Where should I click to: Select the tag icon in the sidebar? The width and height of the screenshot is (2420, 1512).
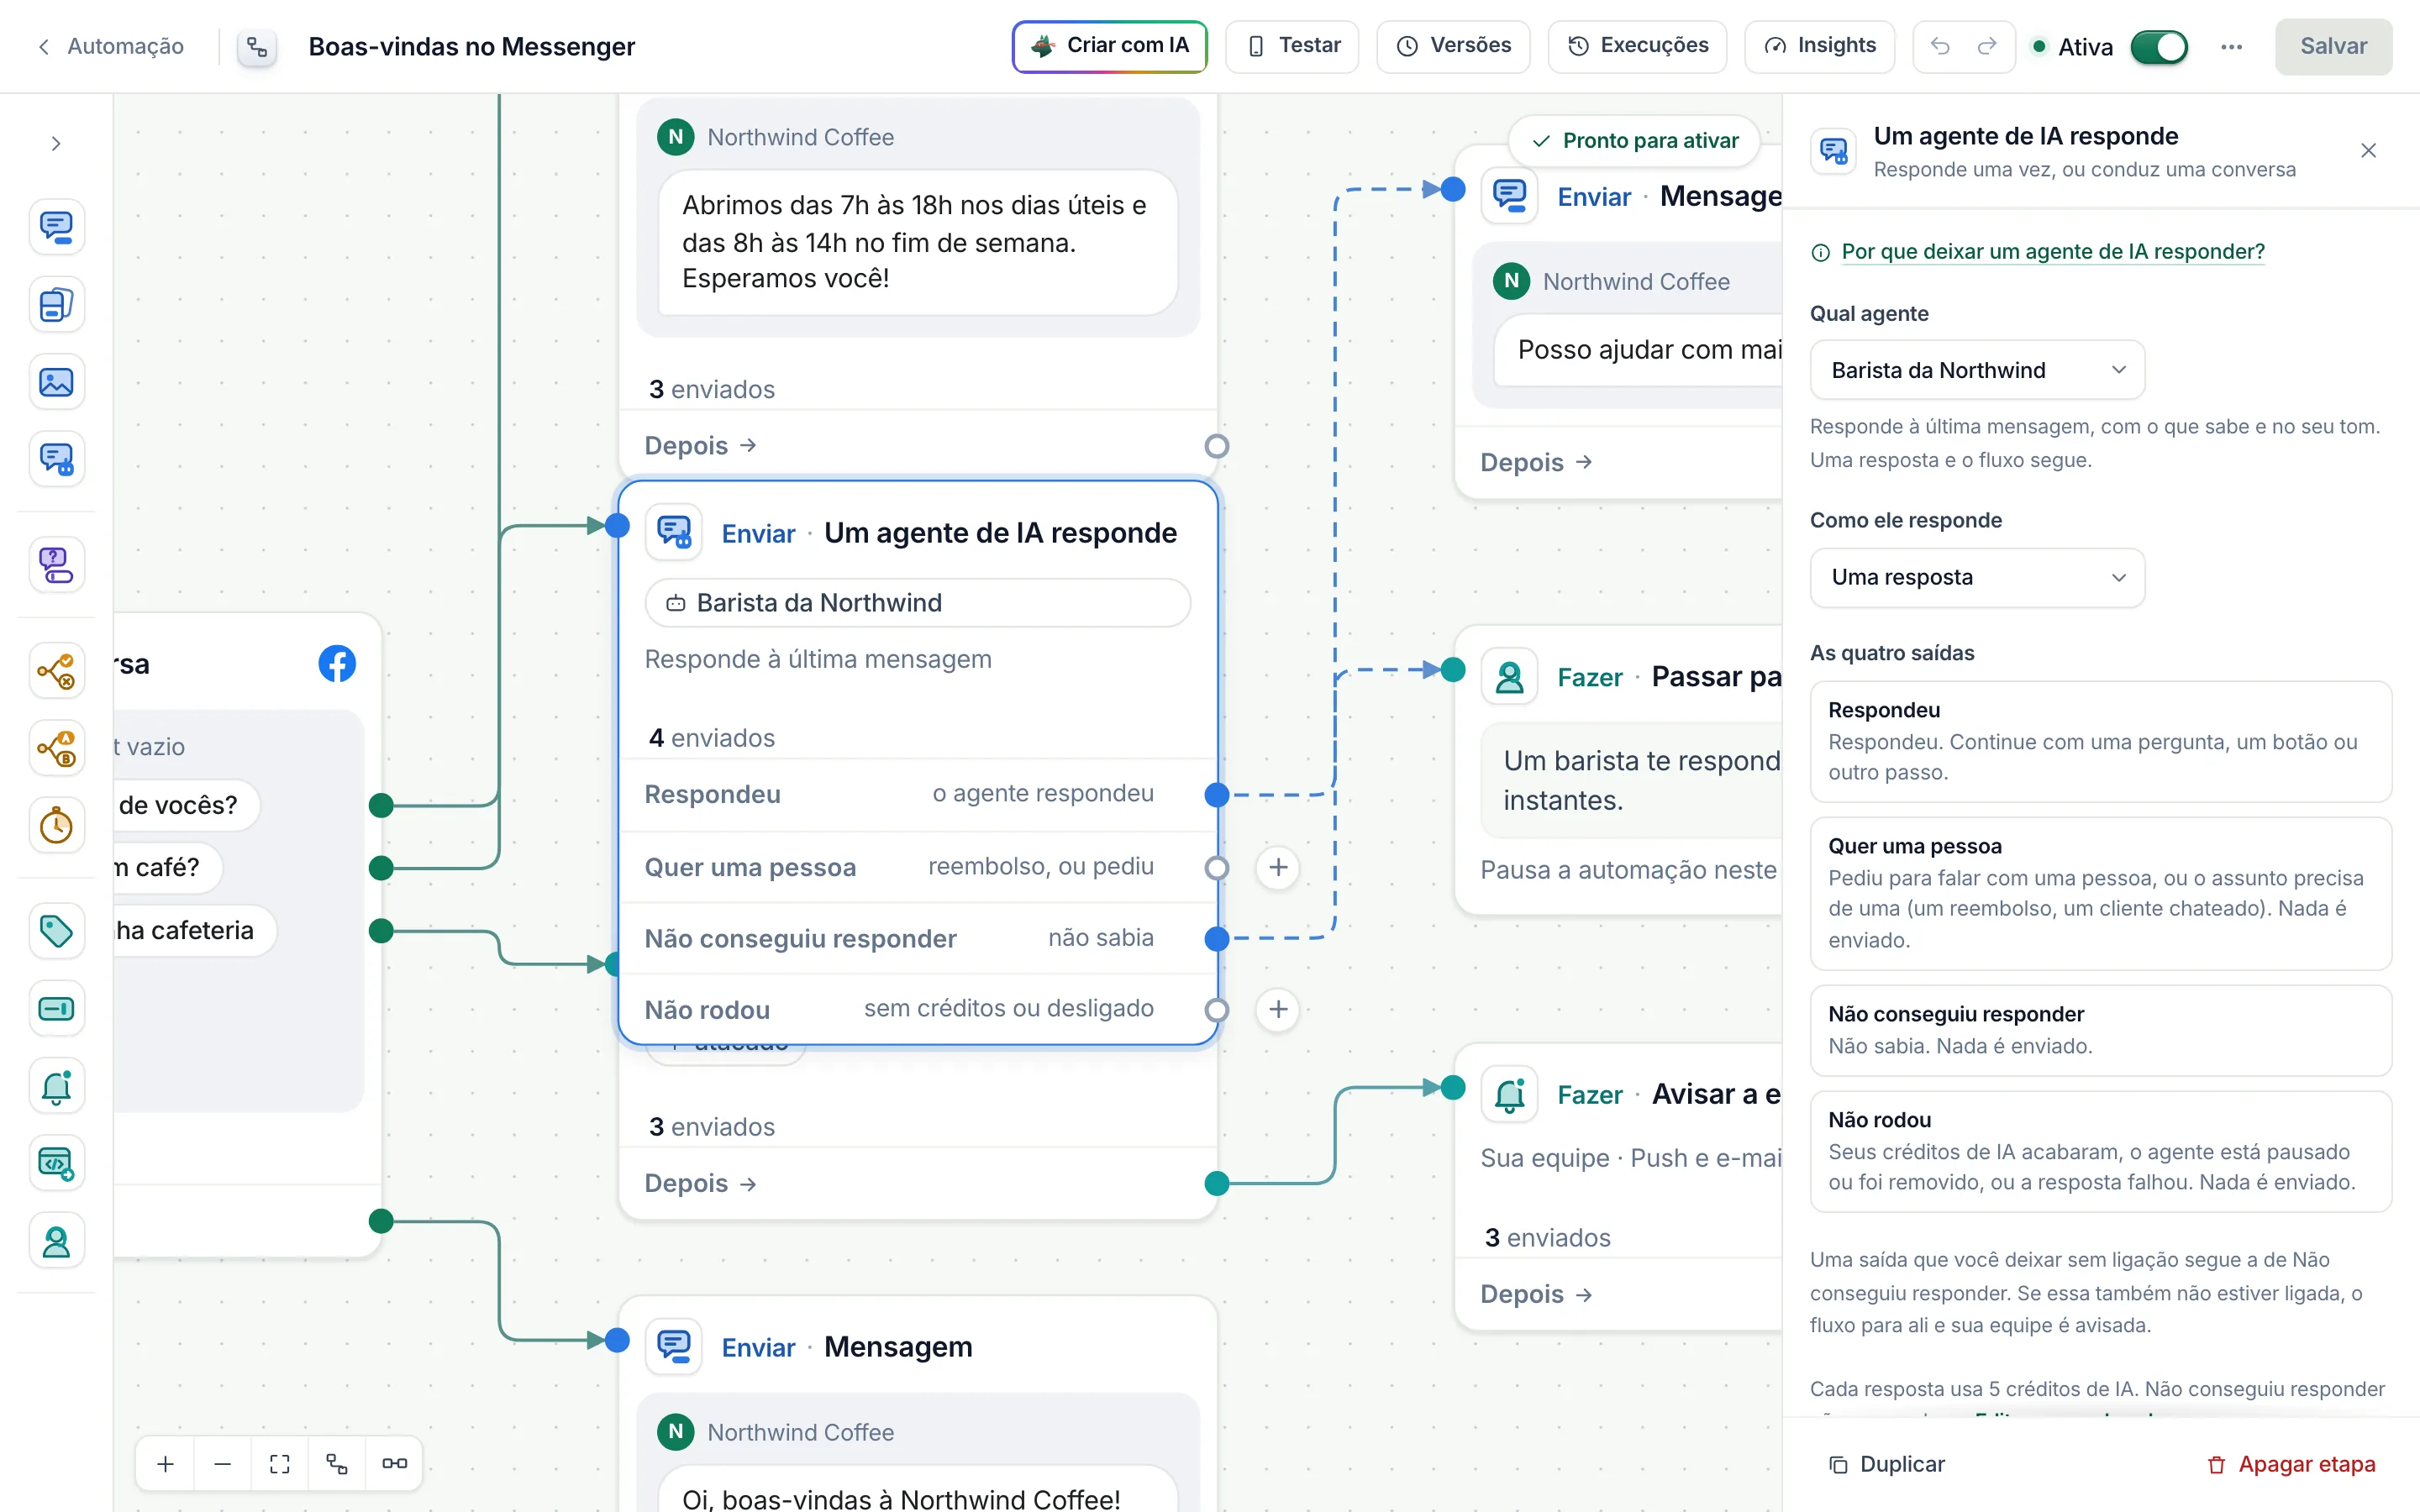[56, 931]
